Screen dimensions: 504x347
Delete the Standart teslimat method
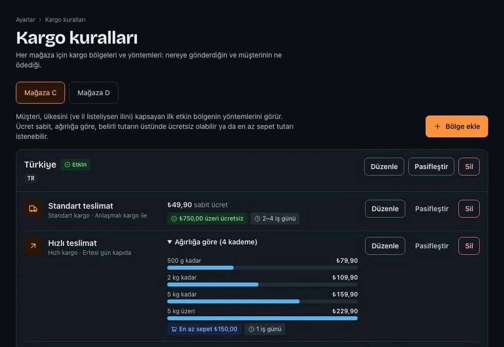(x=469, y=209)
